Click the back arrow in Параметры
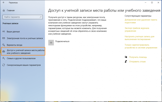Viewport: 162px width, 102px height. pyautogui.click(x=4, y=3)
